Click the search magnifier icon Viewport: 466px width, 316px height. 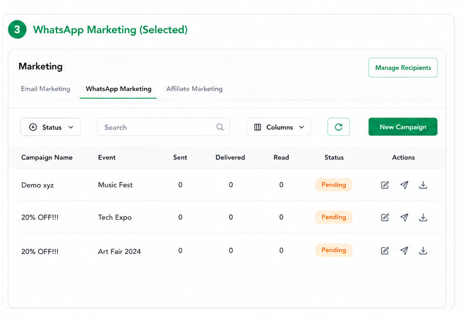(220, 127)
